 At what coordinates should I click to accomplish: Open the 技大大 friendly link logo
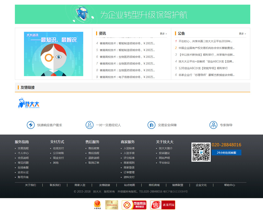[x=29, y=103]
